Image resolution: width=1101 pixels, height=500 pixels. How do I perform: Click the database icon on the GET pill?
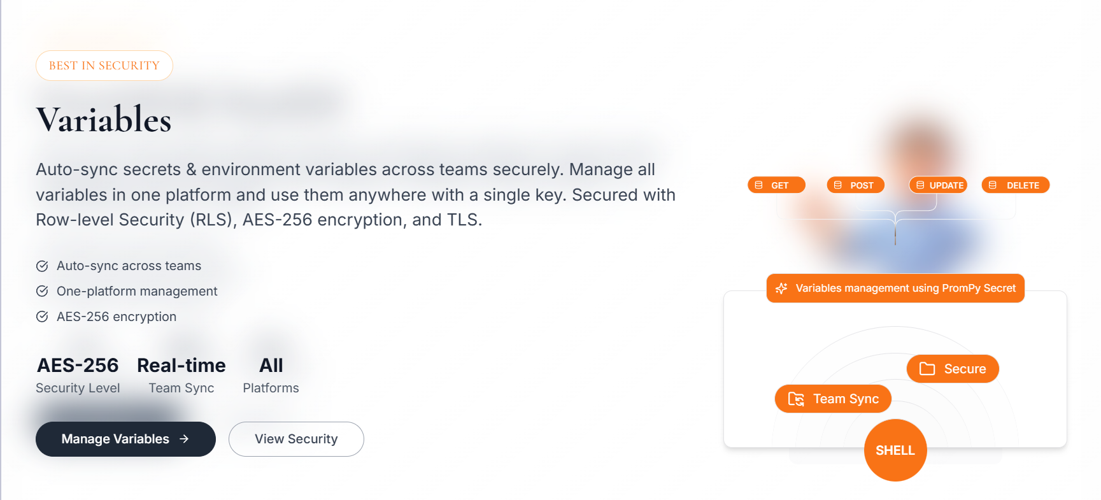758,185
